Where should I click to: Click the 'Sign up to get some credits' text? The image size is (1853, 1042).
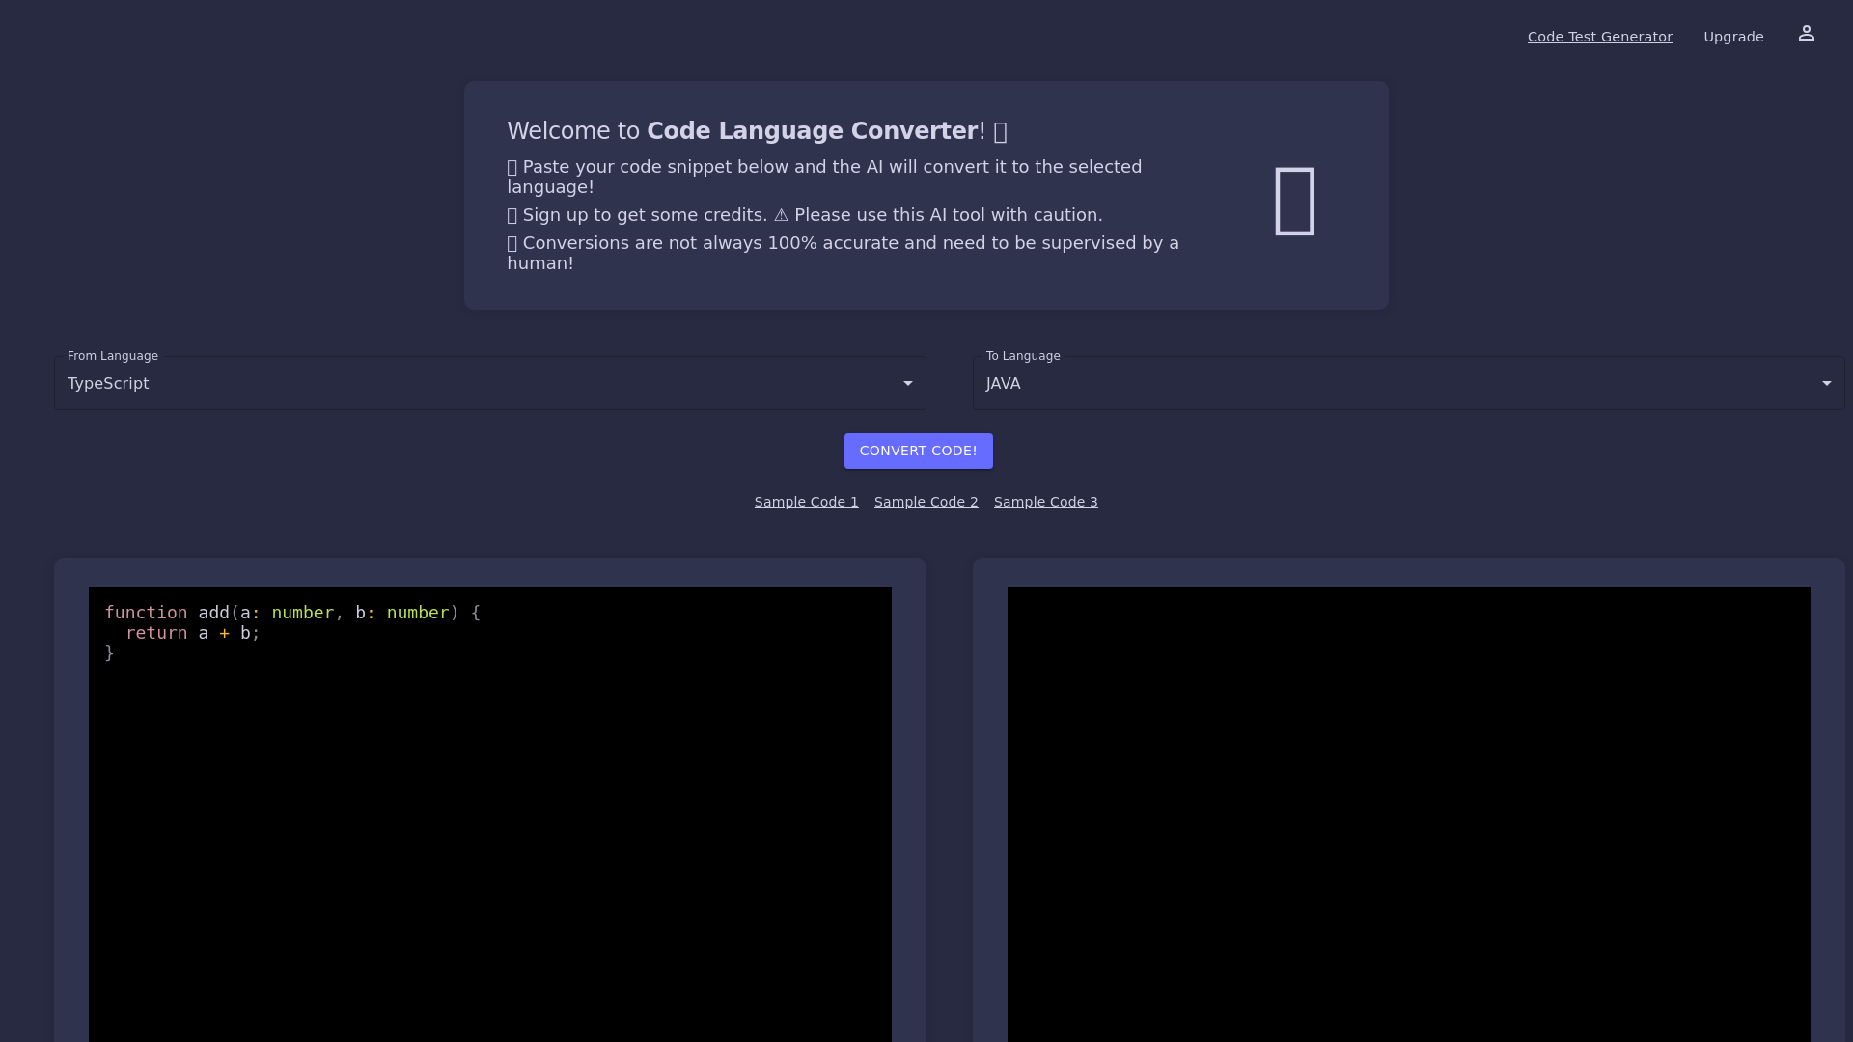pyautogui.click(x=805, y=215)
